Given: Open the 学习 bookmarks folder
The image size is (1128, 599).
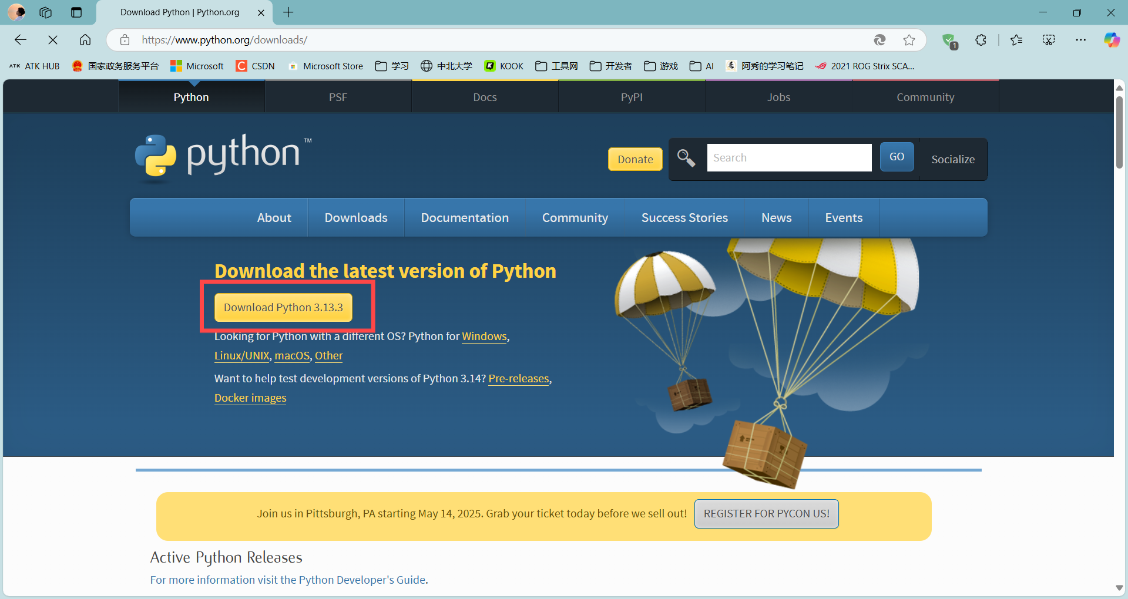Looking at the screenshot, I should 391,66.
